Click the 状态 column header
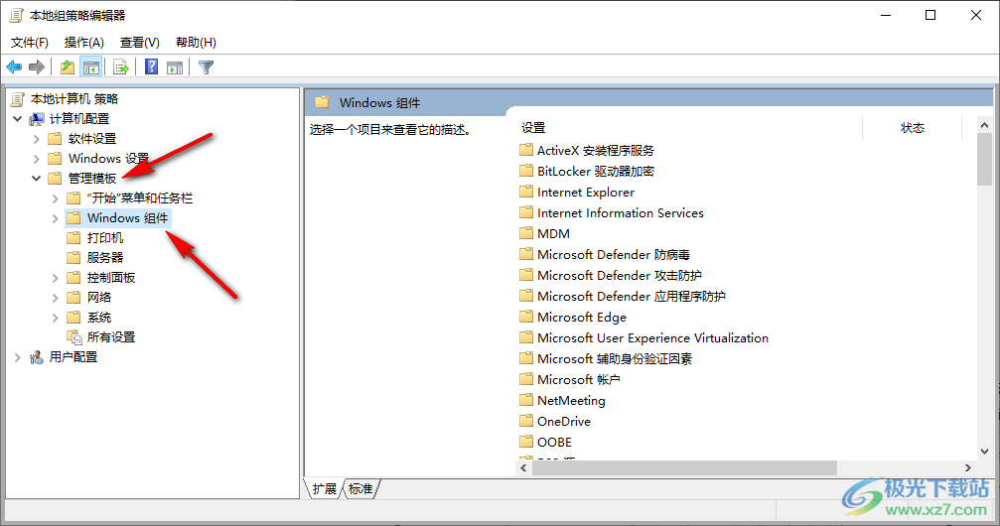Screen dimensions: 1000x526 (x=912, y=128)
